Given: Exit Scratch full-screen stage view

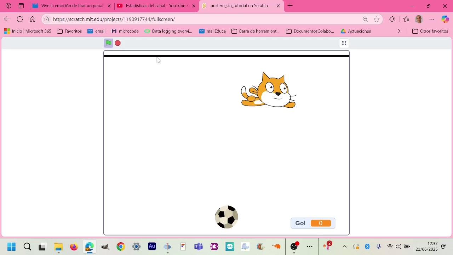Looking at the screenshot, I should 344,43.
